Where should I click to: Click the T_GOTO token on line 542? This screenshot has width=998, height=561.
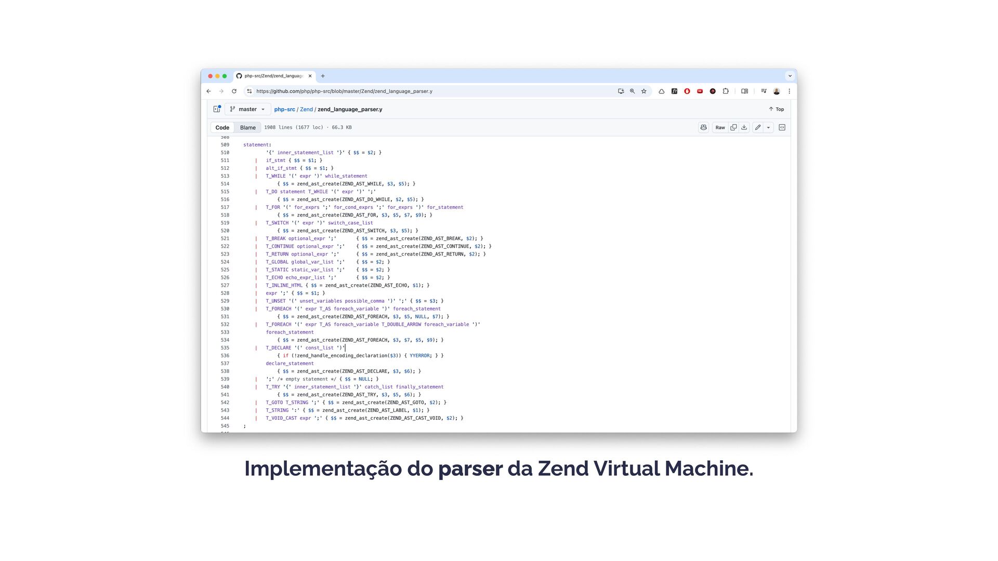point(274,403)
